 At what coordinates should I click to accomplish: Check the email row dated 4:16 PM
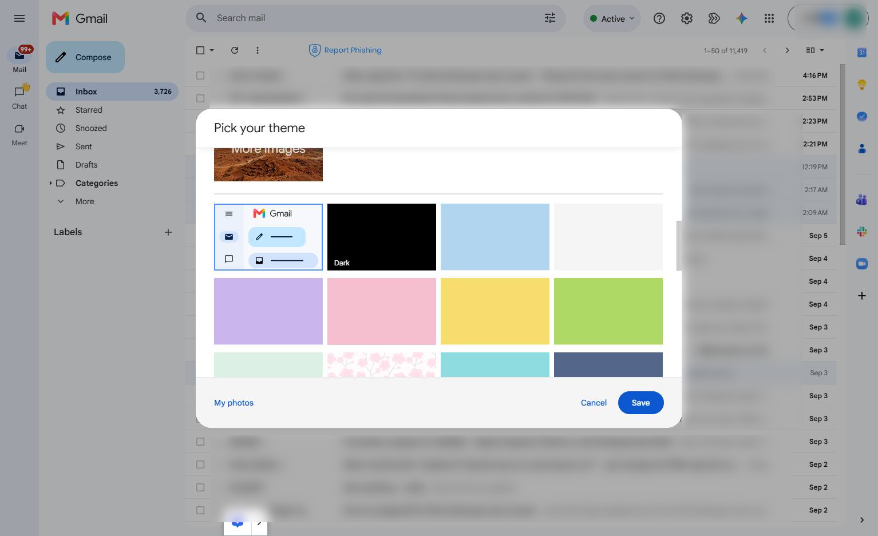(x=200, y=76)
